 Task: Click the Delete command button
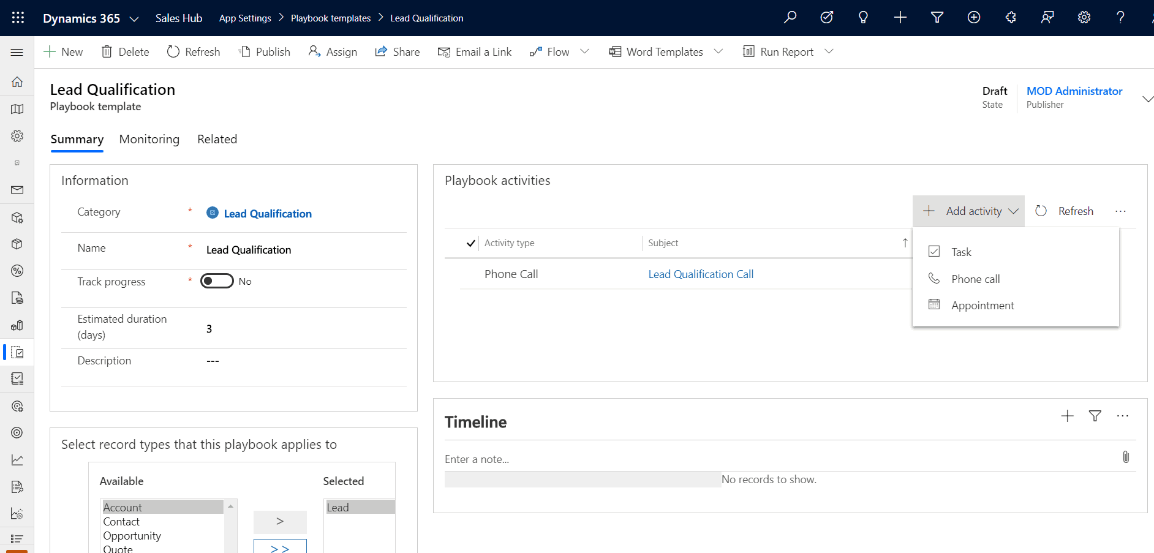pyautogui.click(x=125, y=52)
